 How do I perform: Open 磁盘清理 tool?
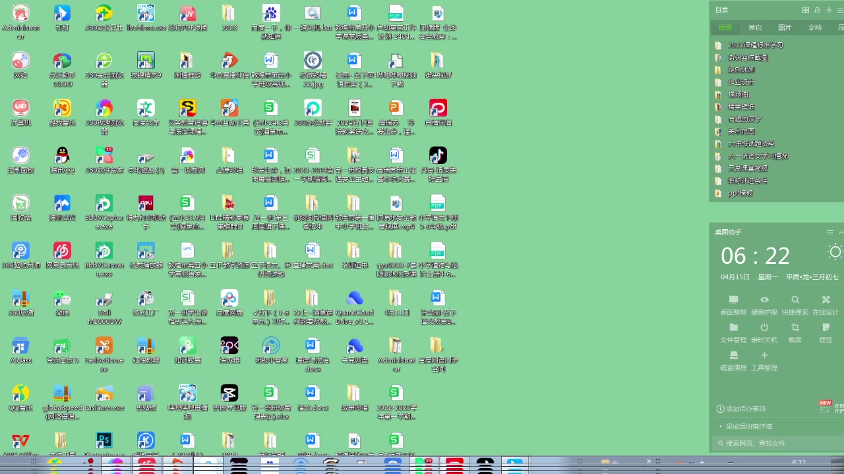pos(733,360)
